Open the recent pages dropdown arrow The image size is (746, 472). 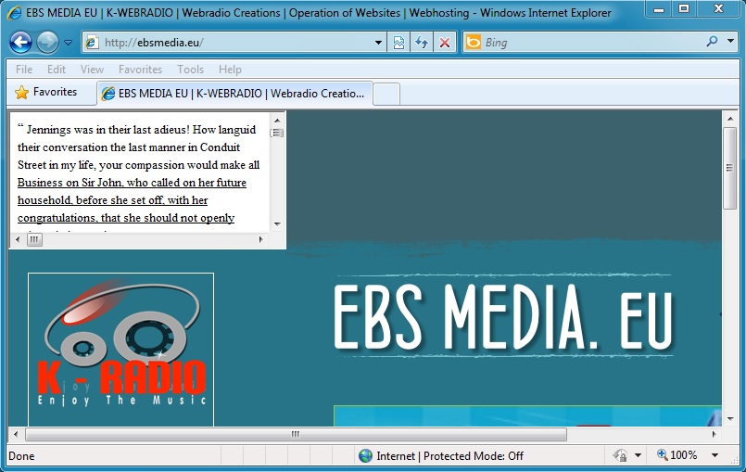[68, 43]
